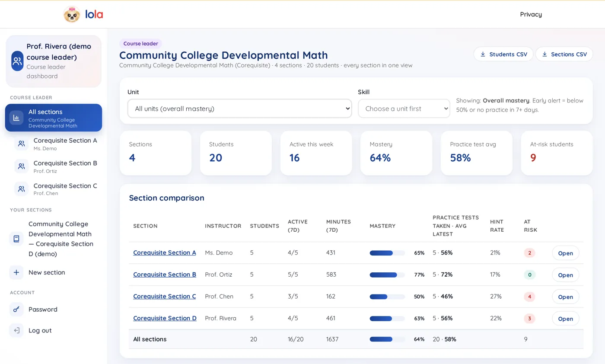Open Corequisite Section D (demo) under Your sections

pyautogui.click(x=54, y=239)
